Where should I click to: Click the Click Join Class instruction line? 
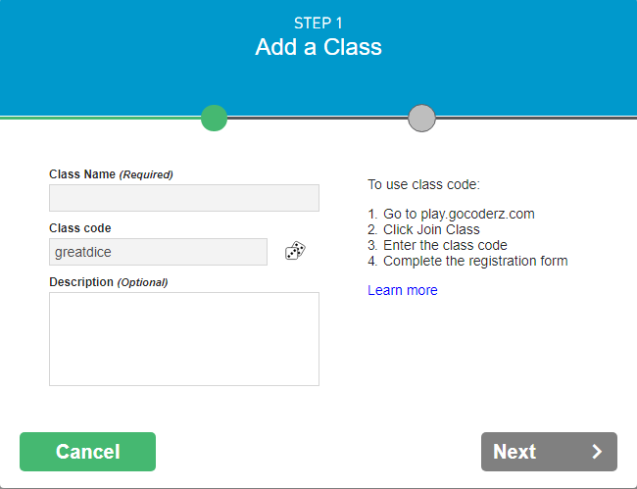(x=423, y=229)
